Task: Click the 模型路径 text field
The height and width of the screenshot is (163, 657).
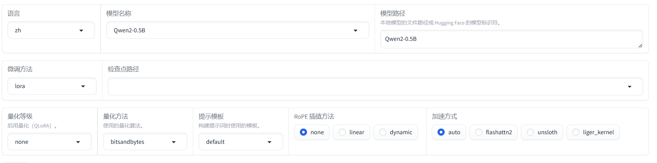Action: 511,39
